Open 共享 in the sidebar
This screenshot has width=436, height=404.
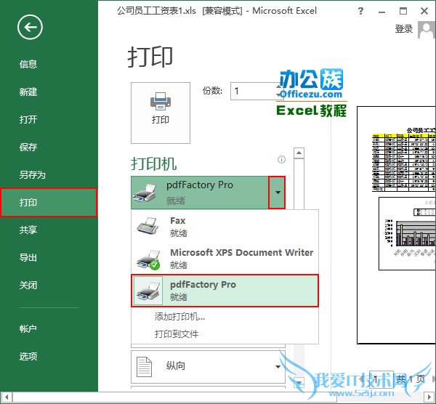click(28, 230)
